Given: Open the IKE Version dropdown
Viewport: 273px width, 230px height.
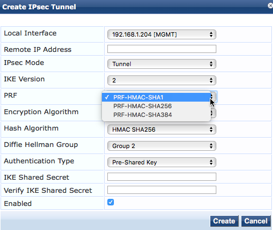Looking at the screenshot, I should pos(162,80).
